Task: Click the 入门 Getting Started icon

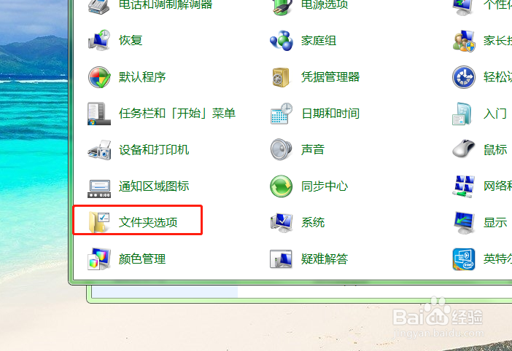Action: pos(462,114)
